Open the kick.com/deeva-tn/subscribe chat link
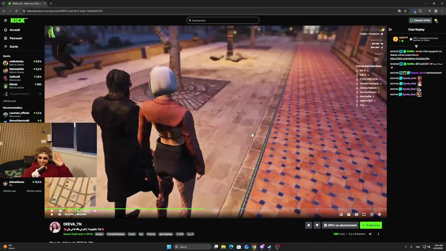 coord(410,59)
